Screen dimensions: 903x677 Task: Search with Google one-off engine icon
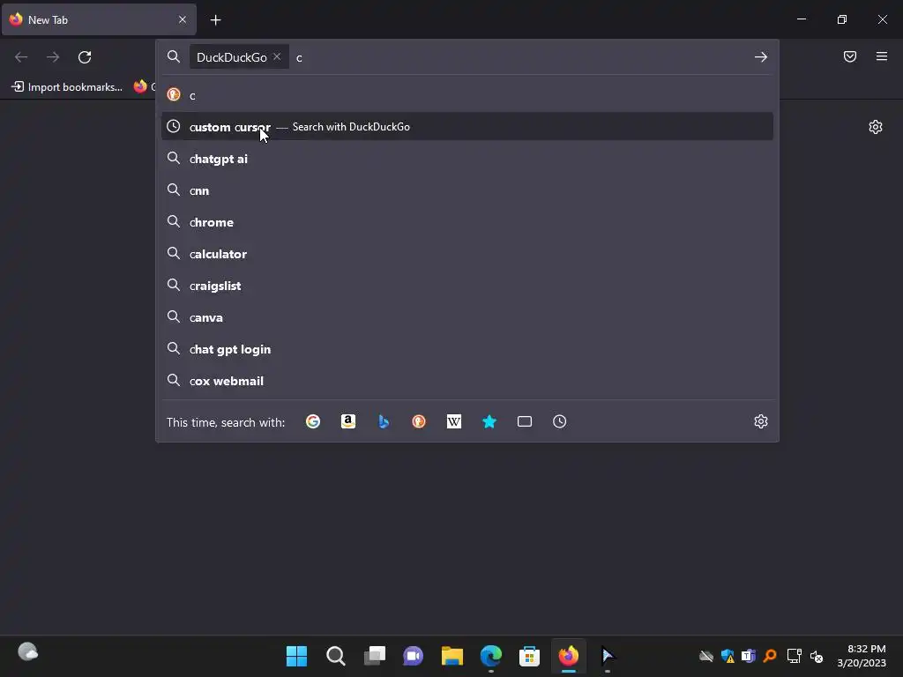(313, 422)
